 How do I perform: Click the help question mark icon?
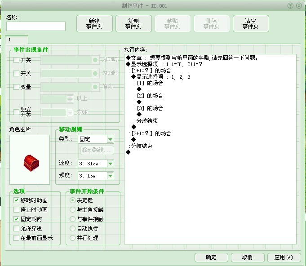tap(290, 6)
